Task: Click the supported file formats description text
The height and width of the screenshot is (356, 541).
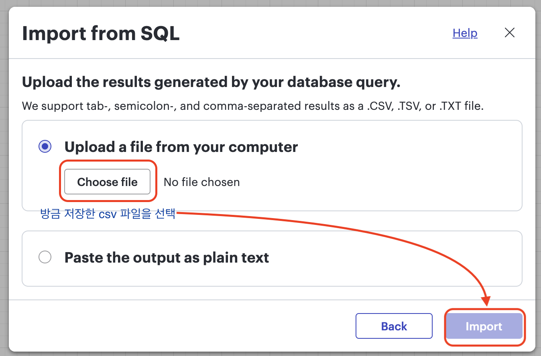Action: [253, 106]
